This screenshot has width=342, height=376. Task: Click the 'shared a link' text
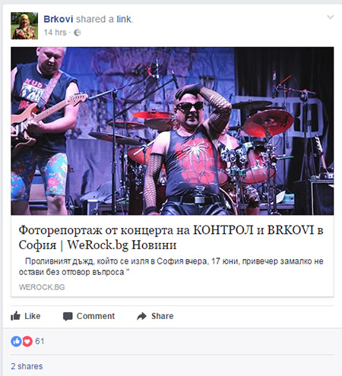point(104,19)
